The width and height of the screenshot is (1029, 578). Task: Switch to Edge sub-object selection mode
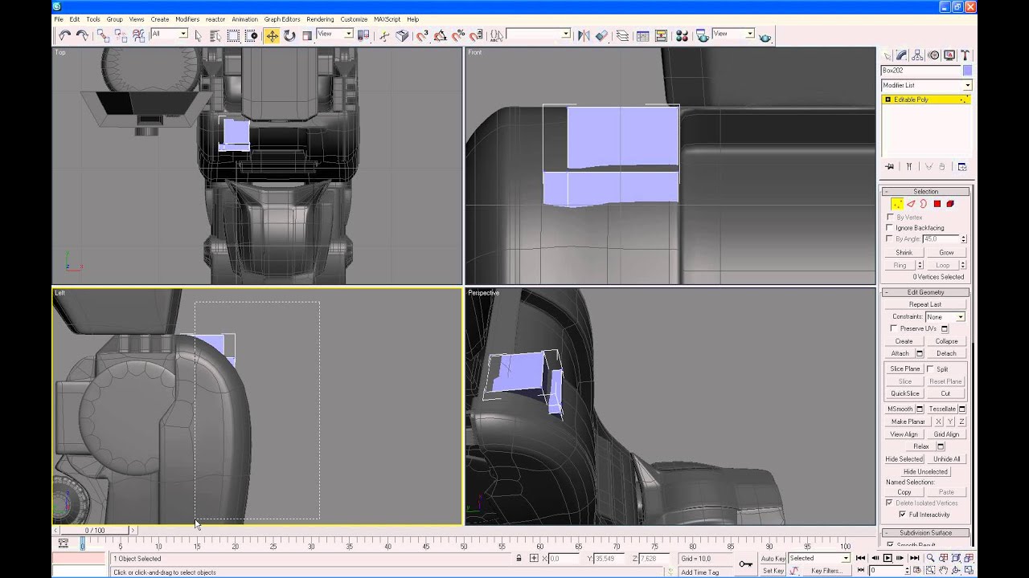(x=911, y=204)
